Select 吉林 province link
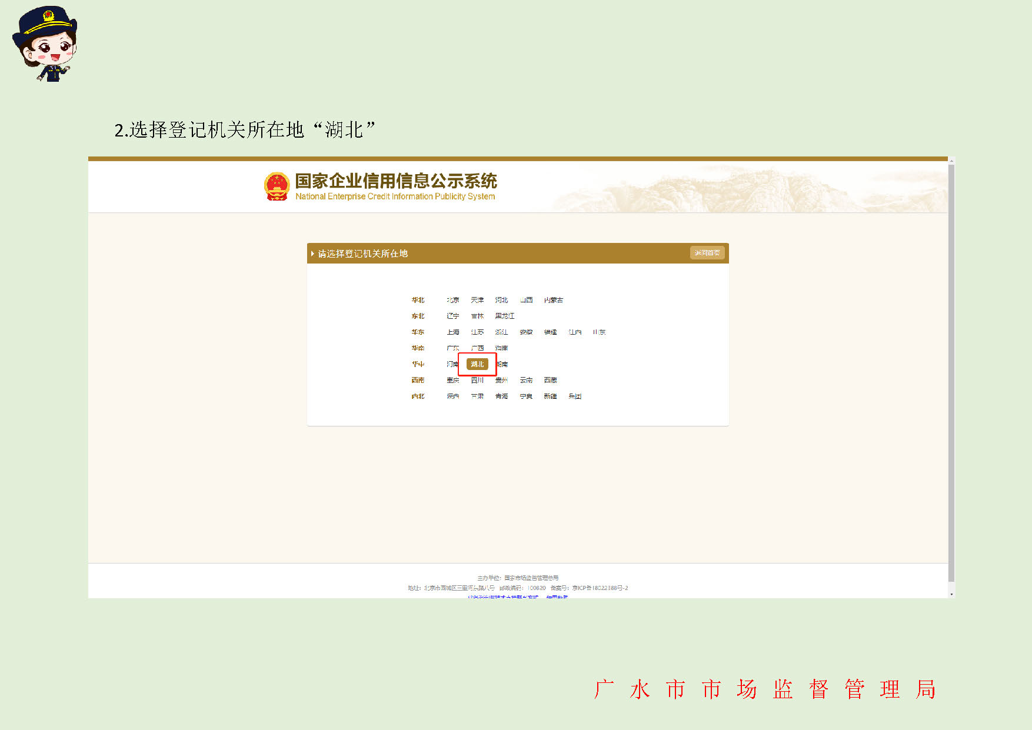 (x=477, y=316)
